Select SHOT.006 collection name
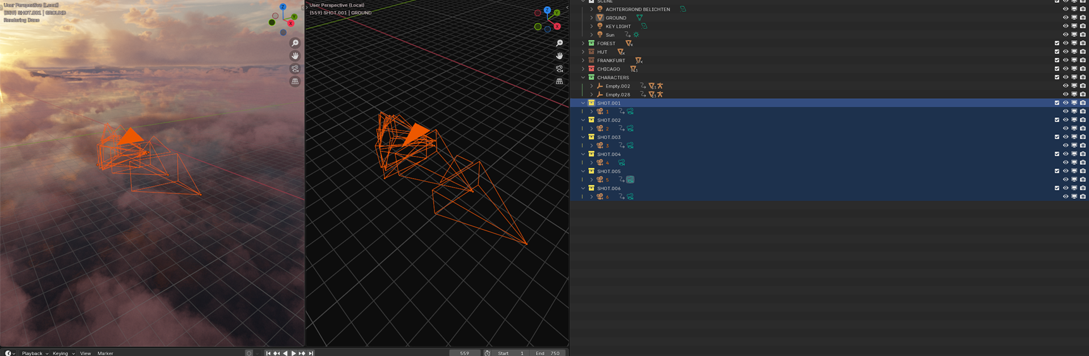The width and height of the screenshot is (1089, 356). click(x=609, y=188)
